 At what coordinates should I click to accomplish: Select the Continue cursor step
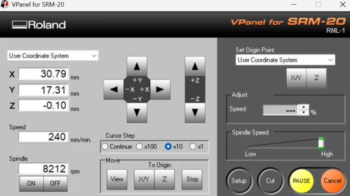point(117,147)
